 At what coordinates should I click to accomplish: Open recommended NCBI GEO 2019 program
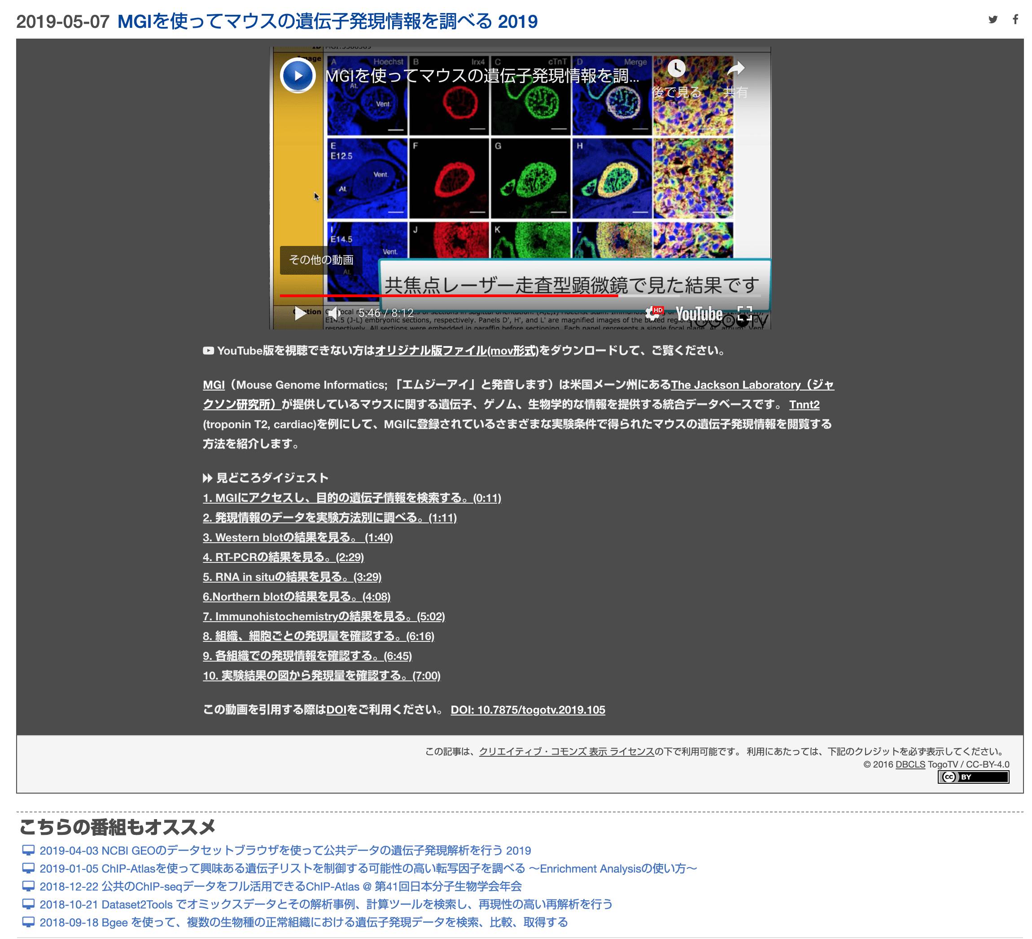point(285,851)
